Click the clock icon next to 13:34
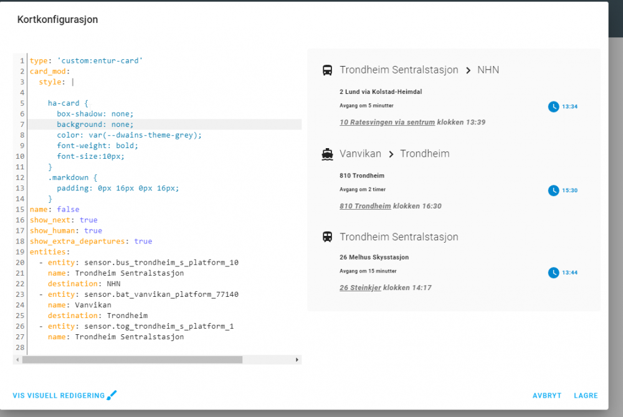Screen dimensions: 623x417 (553, 106)
